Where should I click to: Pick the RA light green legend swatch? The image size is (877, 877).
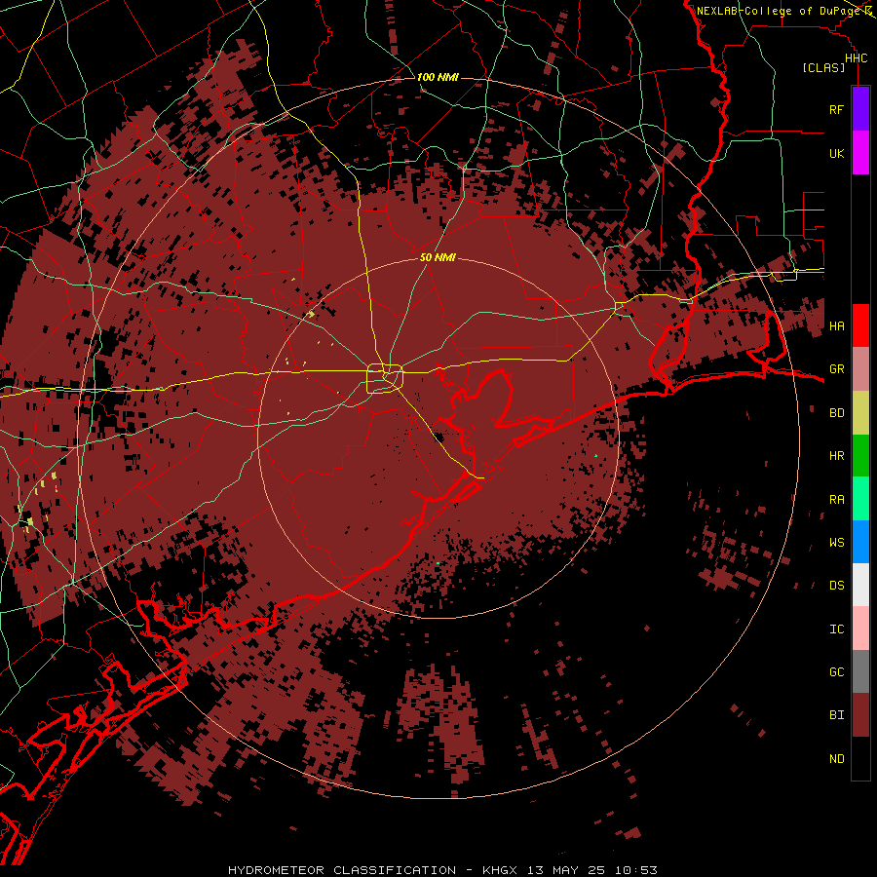pos(860,499)
